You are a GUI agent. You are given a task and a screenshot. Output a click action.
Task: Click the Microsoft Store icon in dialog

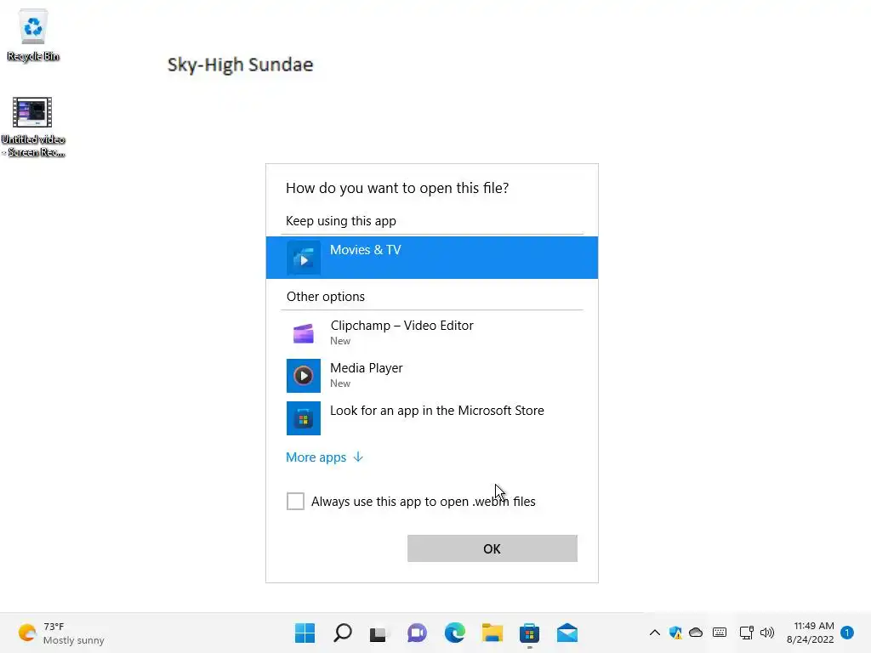coord(304,418)
